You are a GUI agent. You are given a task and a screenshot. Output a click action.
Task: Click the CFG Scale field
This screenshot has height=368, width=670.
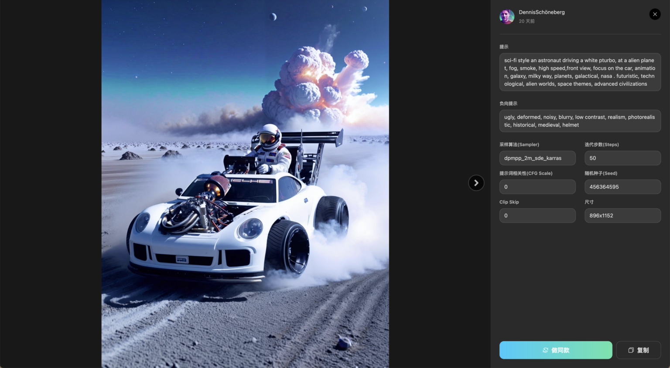click(x=537, y=187)
